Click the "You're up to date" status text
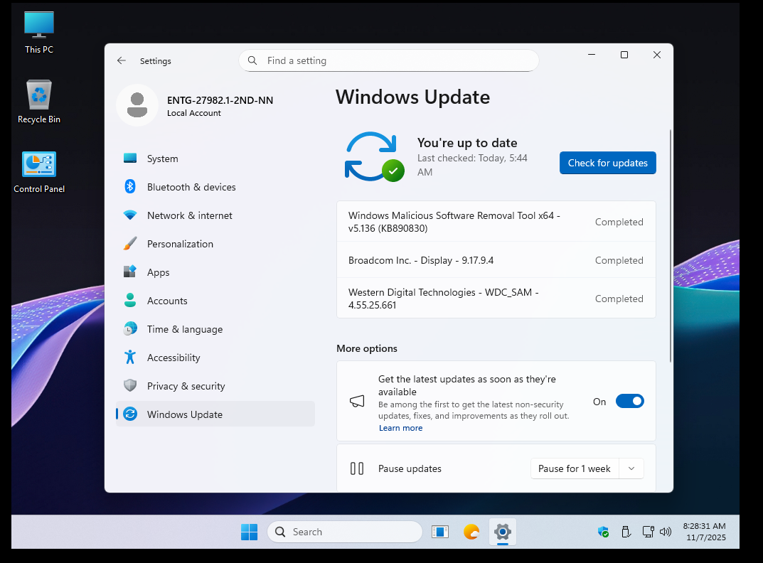 coord(467,143)
